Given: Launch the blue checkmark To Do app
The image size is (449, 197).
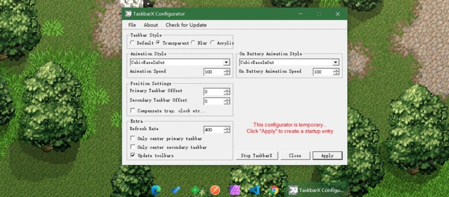Looking at the screenshot, I should (x=176, y=190).
